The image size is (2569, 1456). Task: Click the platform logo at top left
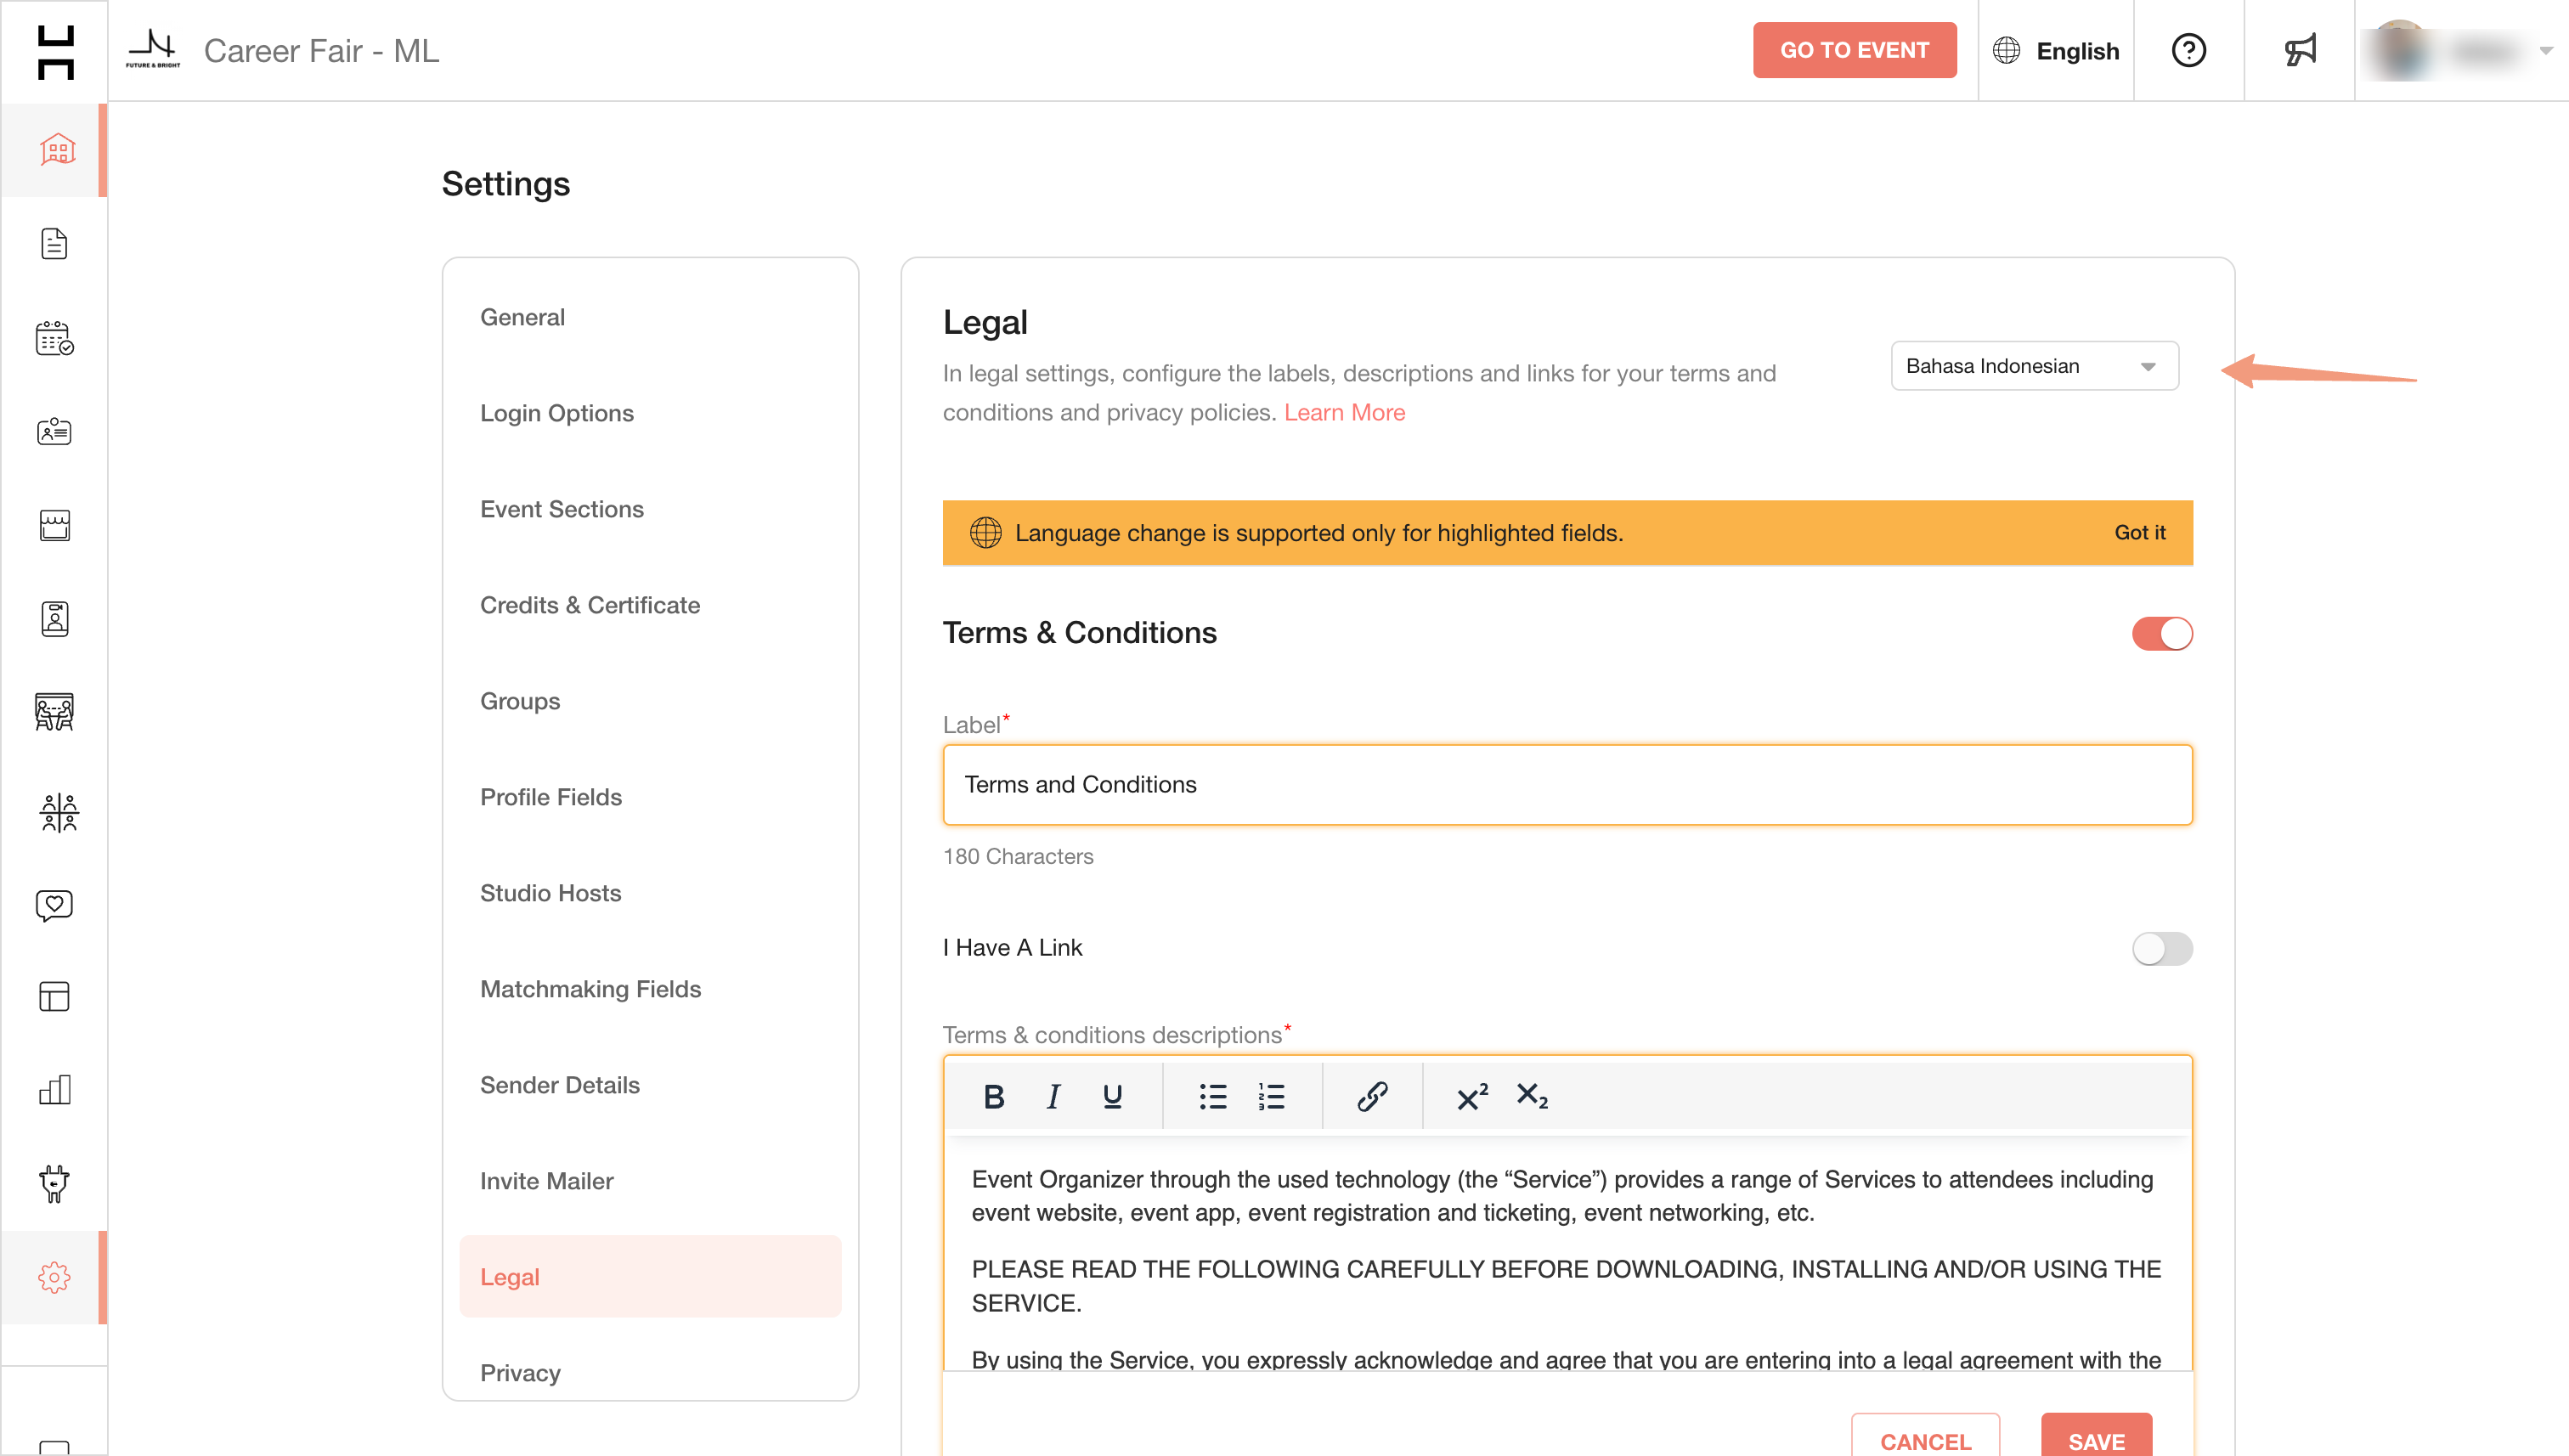coord(55,51)
